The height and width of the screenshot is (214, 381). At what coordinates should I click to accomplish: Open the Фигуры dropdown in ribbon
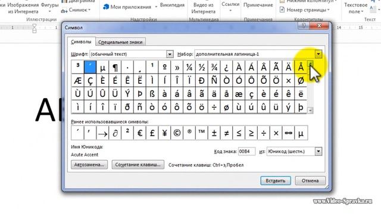49,7
